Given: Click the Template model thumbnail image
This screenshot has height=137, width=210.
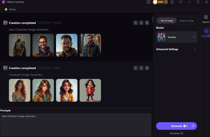Looking at the screenshot, I should [161, 37].
